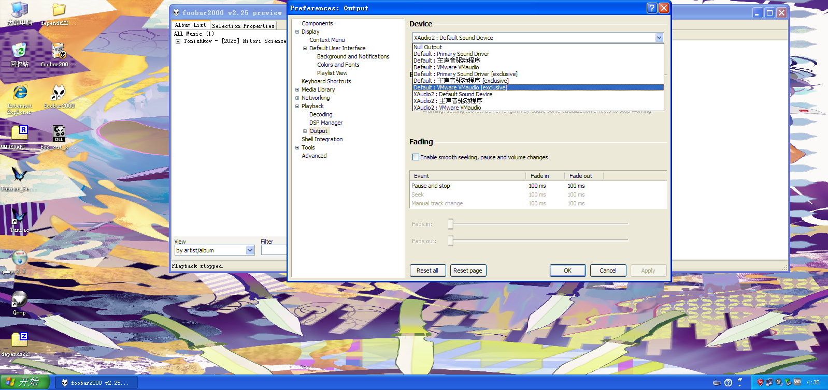Click the language bar help icon
Screen dimensions: 828x390
click(728, 383)
